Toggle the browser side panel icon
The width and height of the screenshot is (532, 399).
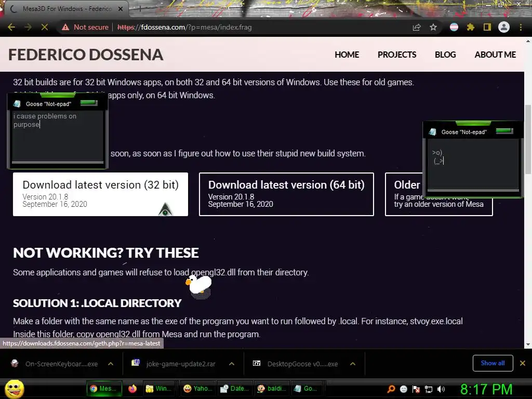click(x=487, y=27)
